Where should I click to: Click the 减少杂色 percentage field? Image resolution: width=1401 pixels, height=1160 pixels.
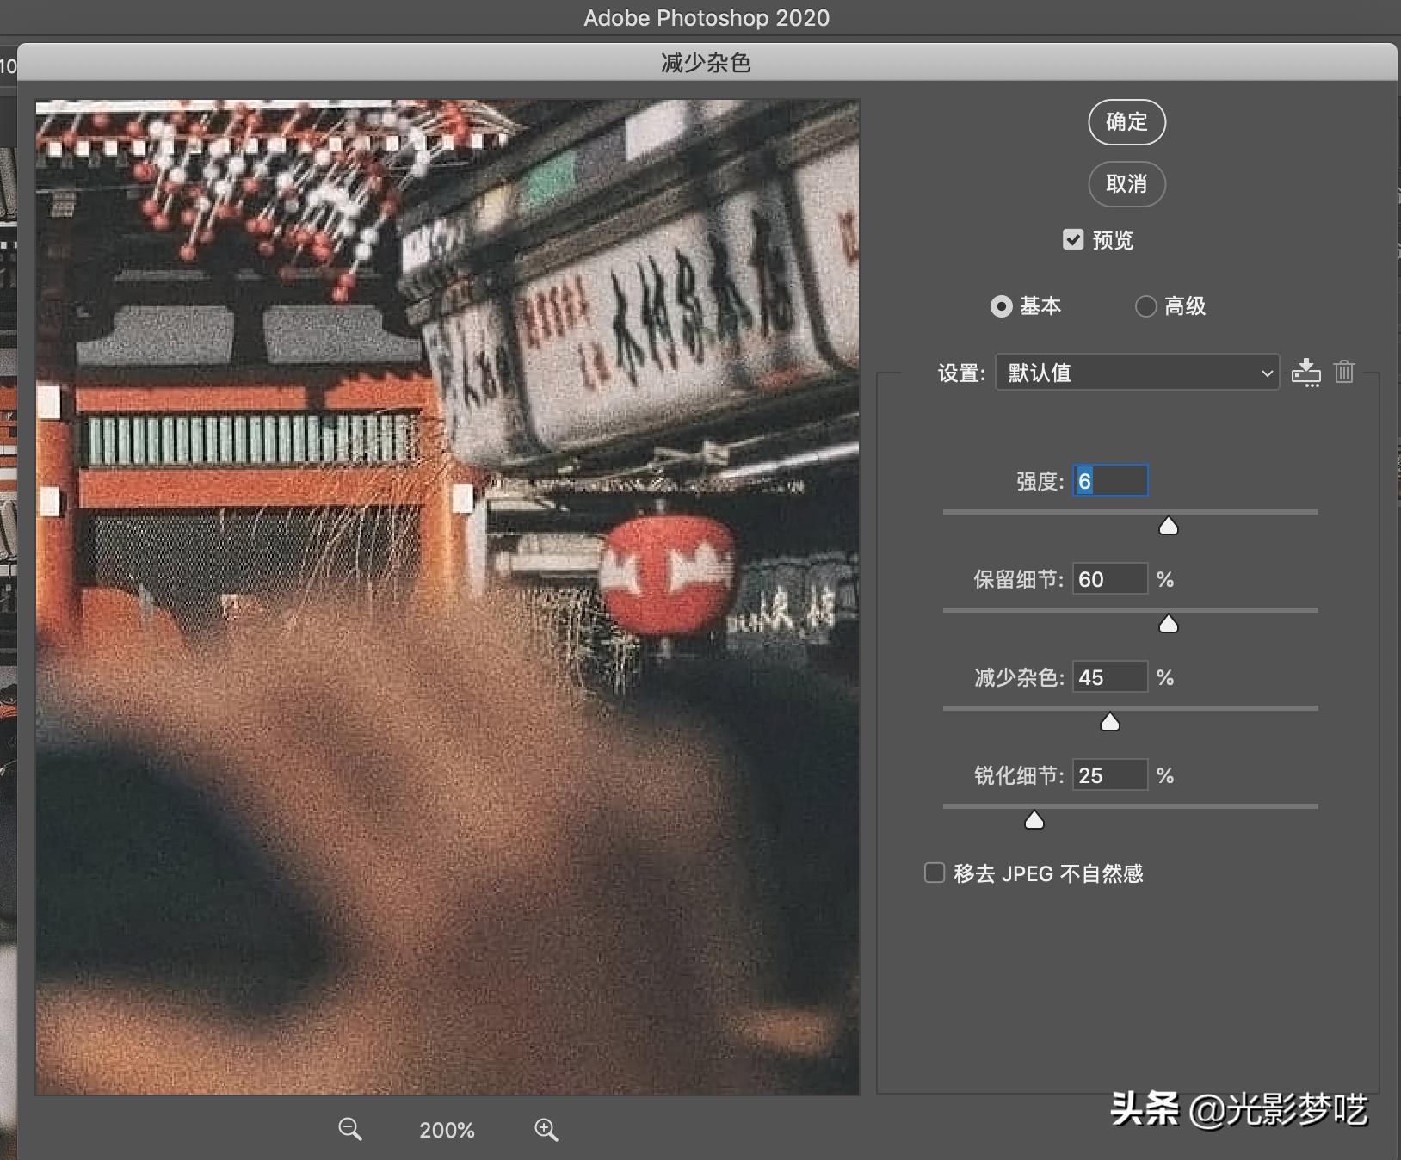[1110, 676]
